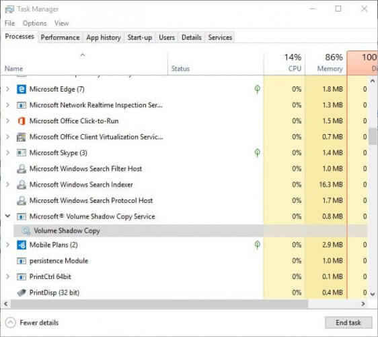Click the Fewer details link
The width and height of the screenshot is (378, 337).
tap(39, 323)
